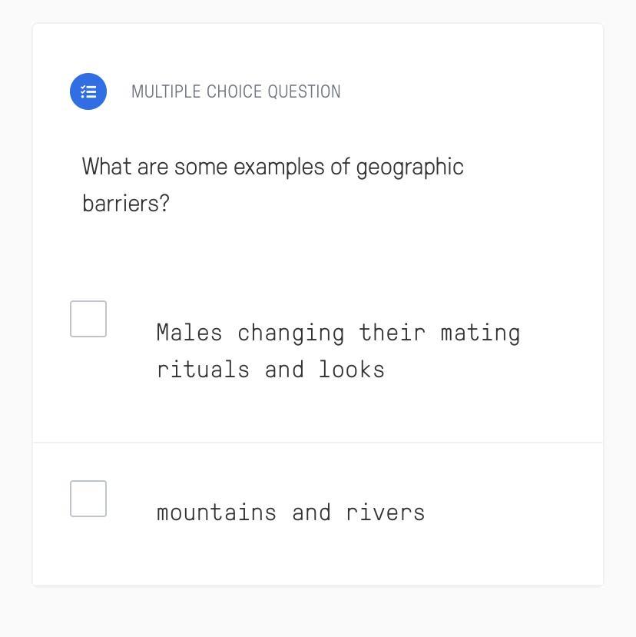The width and height of the screenshot is (636, 637).
Task: Click the geographic barriers question text
Action: (x=273, y=184)
